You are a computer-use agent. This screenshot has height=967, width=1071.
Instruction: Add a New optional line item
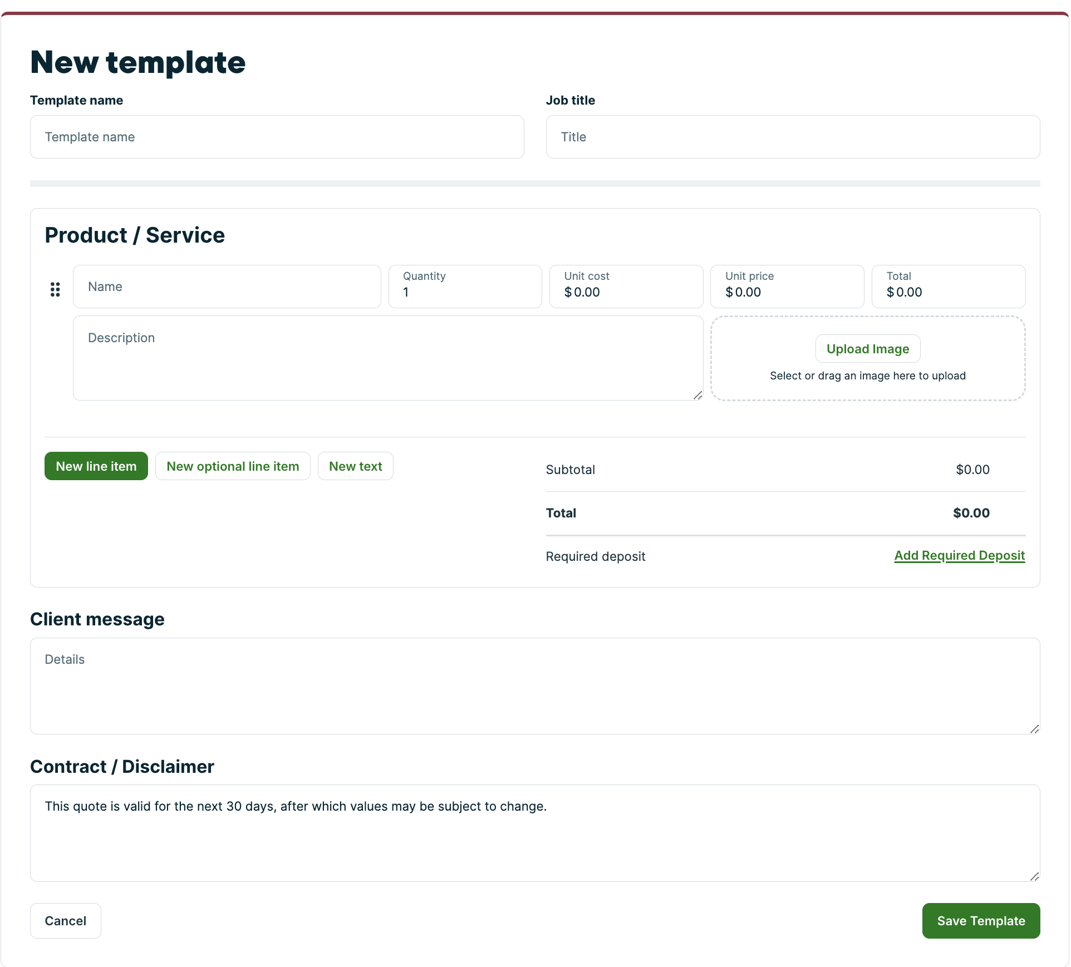233,466
